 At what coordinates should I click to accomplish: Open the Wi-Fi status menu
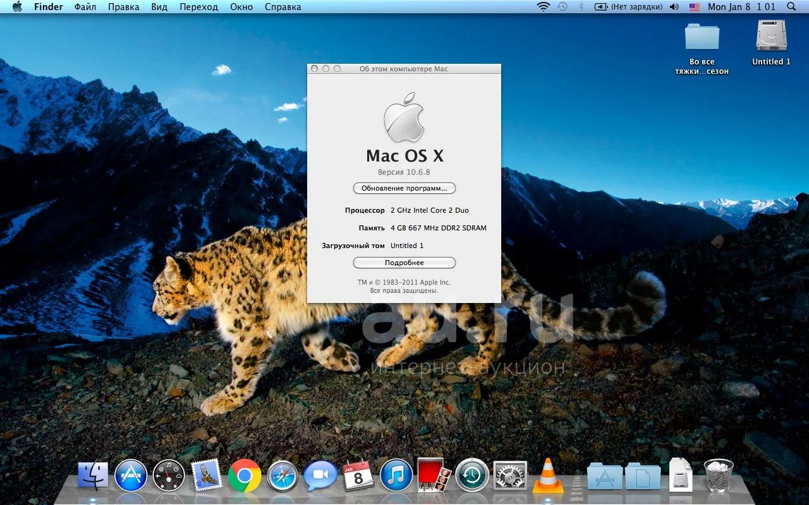544,7
